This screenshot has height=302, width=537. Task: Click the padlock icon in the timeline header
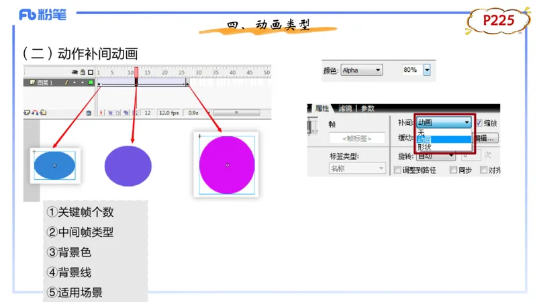pyautogui.click(x=83, y=72)
